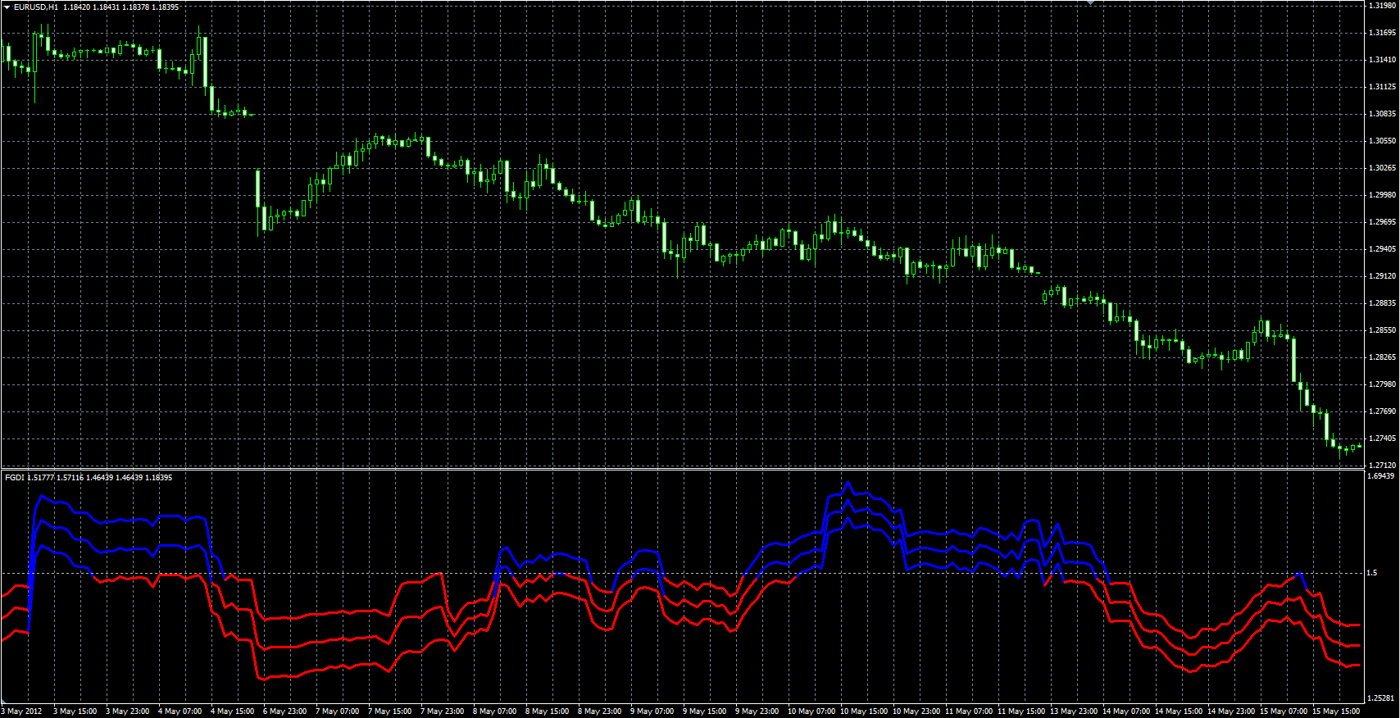Click the 1.69439 value on indicator scale

[x=1382, y=475]
